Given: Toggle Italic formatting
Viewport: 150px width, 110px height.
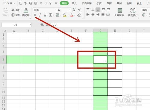Looking at the screenshot, I should 40,15.
